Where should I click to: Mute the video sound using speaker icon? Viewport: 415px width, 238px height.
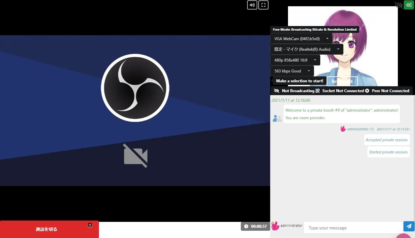[x=252, y=5]
